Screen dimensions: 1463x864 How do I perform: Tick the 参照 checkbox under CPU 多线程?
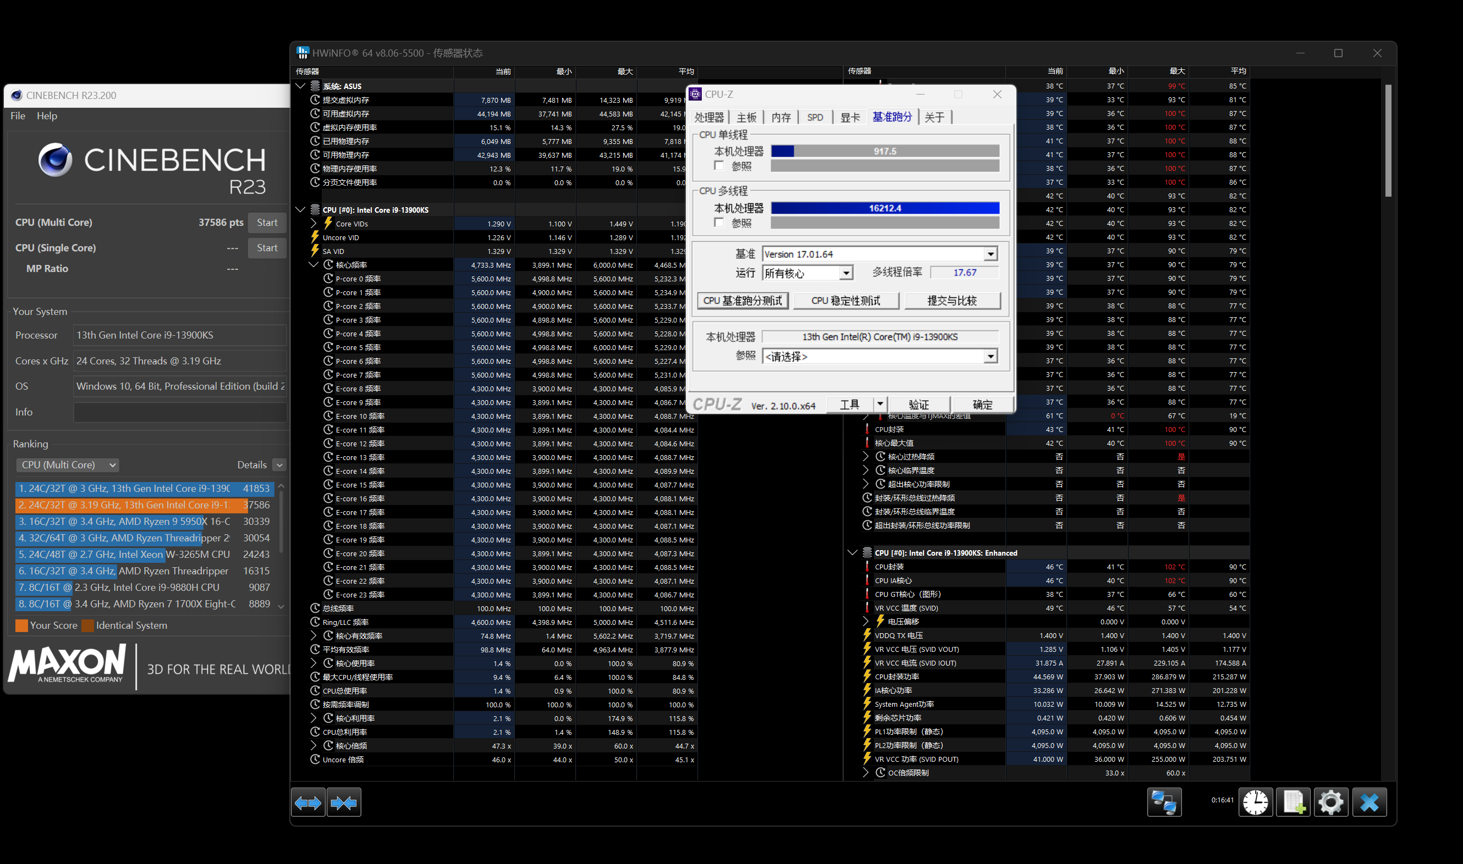[719, 223]
